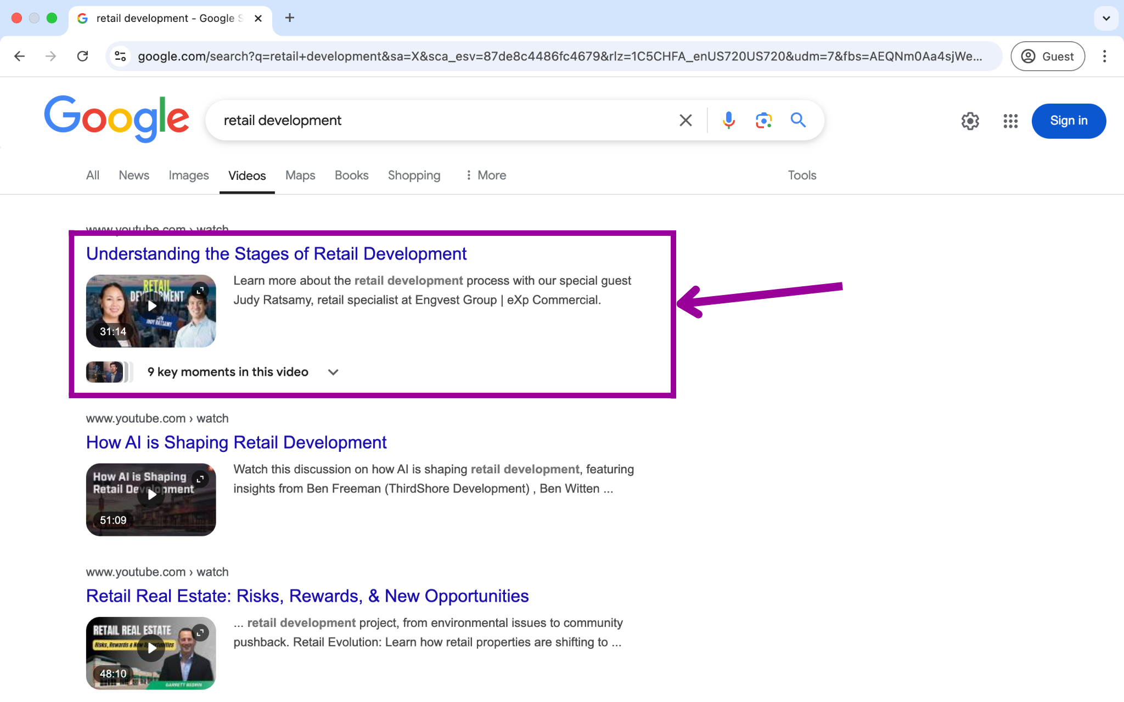Open the More search filters menu

click(x=486, y=175)
